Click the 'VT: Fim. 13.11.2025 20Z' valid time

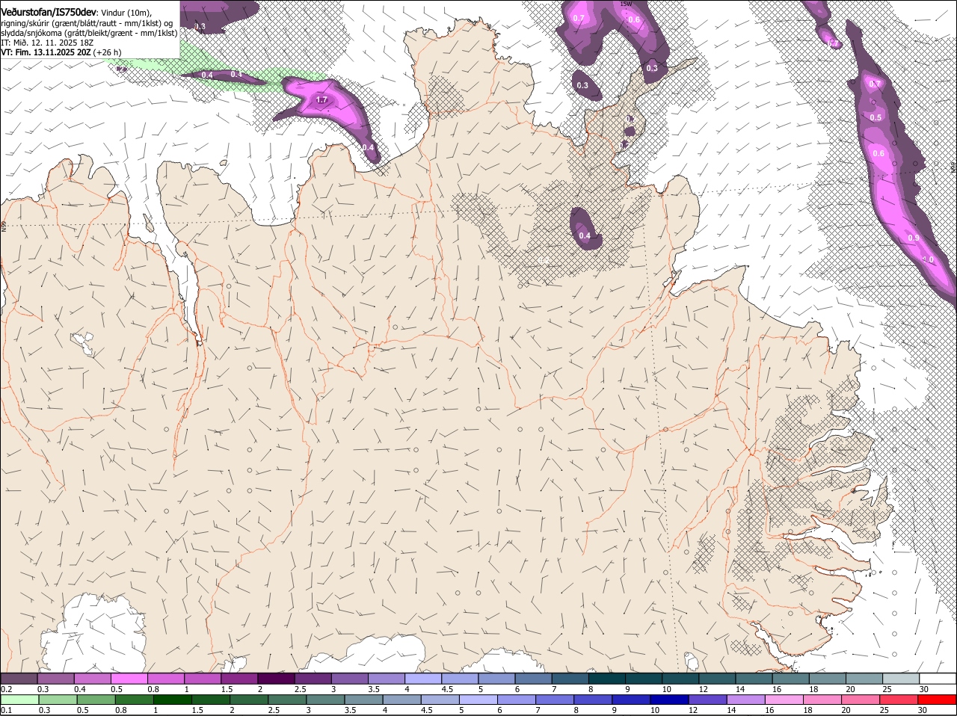(46, 52)
